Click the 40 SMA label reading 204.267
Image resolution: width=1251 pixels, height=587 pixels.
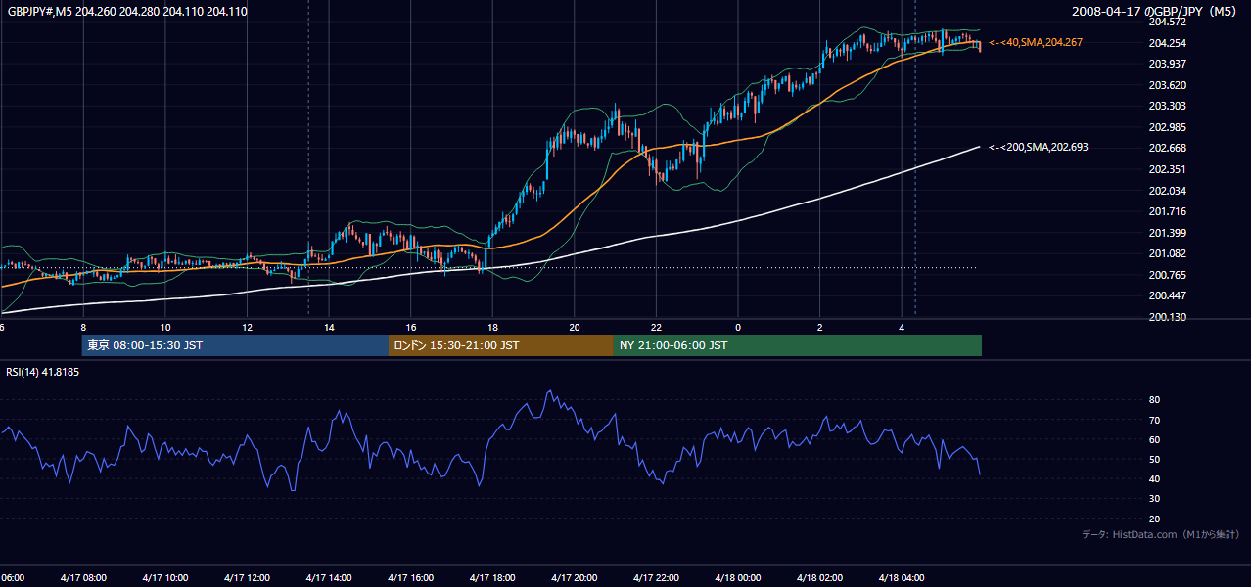pyautogui.click(x=1035, y=43)
